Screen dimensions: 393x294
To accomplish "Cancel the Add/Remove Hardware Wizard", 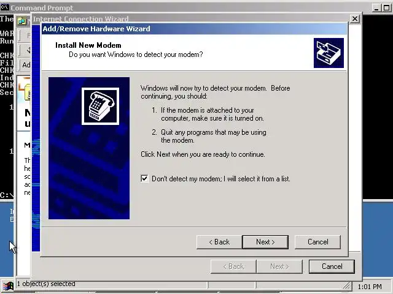I will point(318,242).
